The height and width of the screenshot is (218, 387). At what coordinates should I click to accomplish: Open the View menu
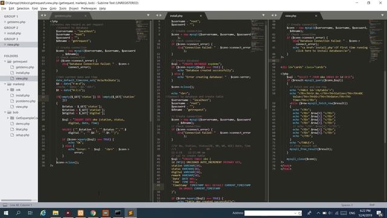44,8
